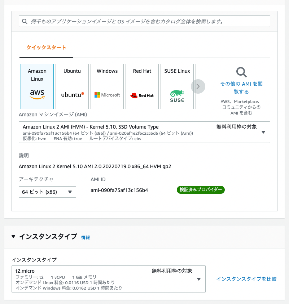Click the AMI catalog search field
This screenshot has width=289, height=304.
[x=144, y=21]
